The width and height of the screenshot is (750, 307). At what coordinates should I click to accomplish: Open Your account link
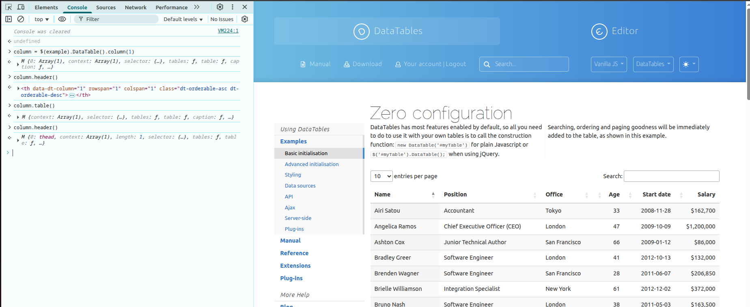(x=418, y=64)
